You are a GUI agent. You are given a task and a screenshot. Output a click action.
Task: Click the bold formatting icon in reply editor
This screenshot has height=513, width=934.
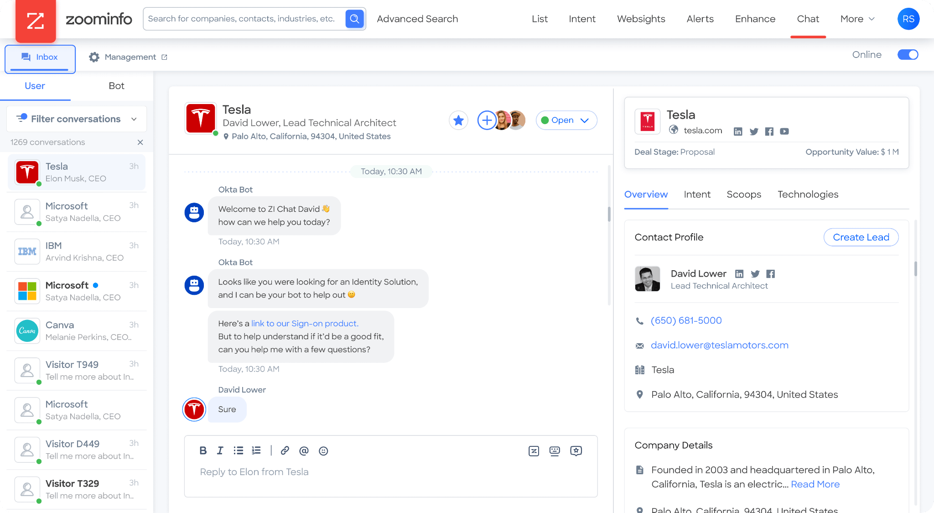202,450
